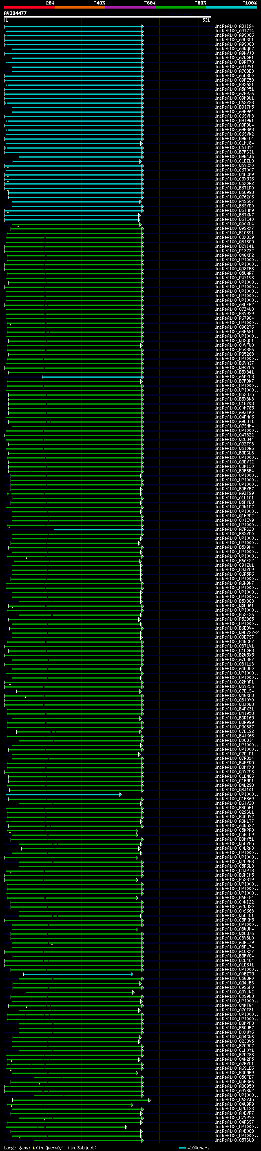Select hit label UniRef100_P13732
The height and width of the screenshot is (1151, 261).
(234, 251)
